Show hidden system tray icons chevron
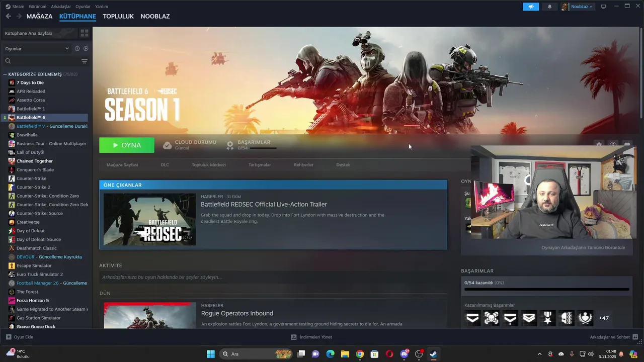The image size is (644, 362). (539, 354)
